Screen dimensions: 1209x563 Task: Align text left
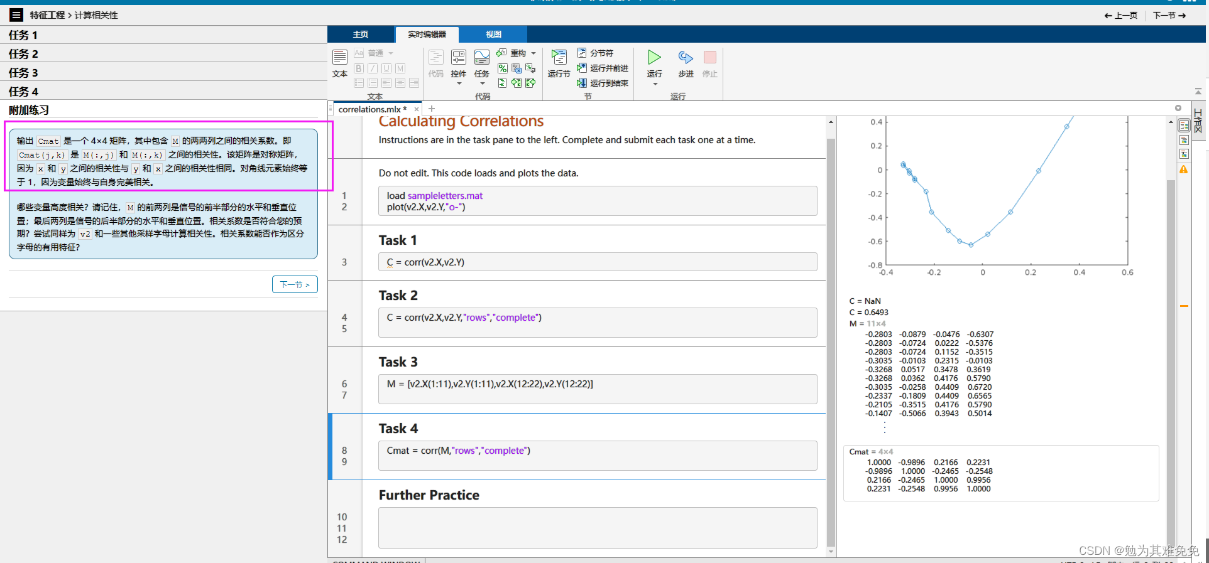pyautogui.click(x=386, y=83)
